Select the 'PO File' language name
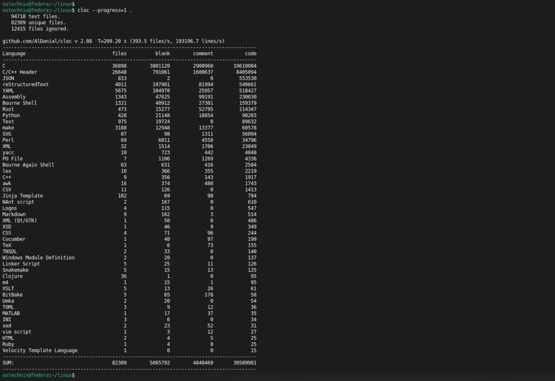This screenshot has height=381, width=555. point(12,159)
